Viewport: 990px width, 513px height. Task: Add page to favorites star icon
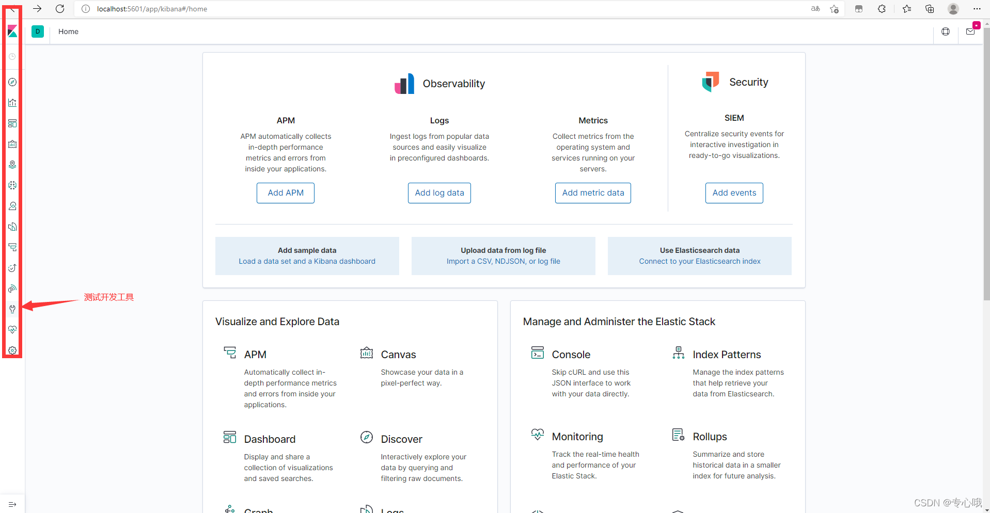pyautogui.click(x=834, y=9)
